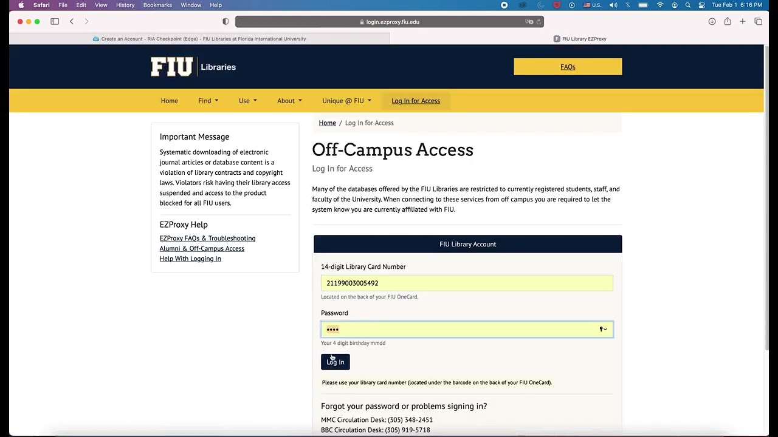Image resolution: width=778 pixels, height=437 pixels.
Task: Open the Bookmarks menu
Action: pyautogui.click(x=157, y=5)
